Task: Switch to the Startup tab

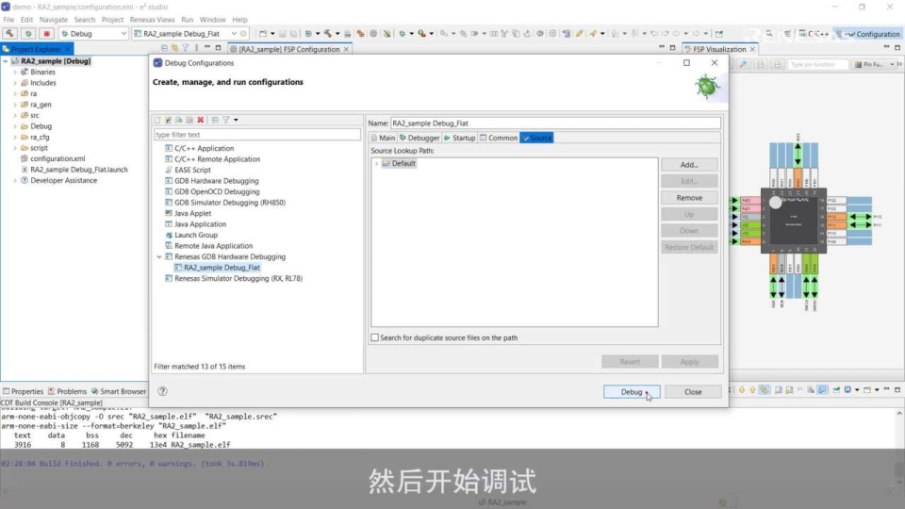Action: coord(459,138)
